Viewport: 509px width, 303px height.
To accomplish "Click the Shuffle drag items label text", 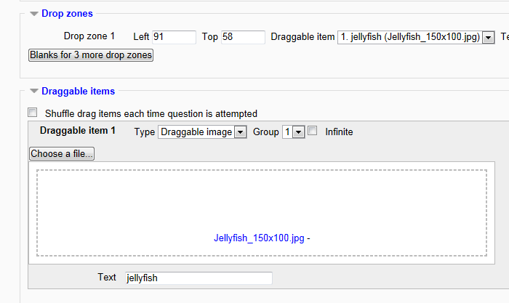I will tap(151, 114).
